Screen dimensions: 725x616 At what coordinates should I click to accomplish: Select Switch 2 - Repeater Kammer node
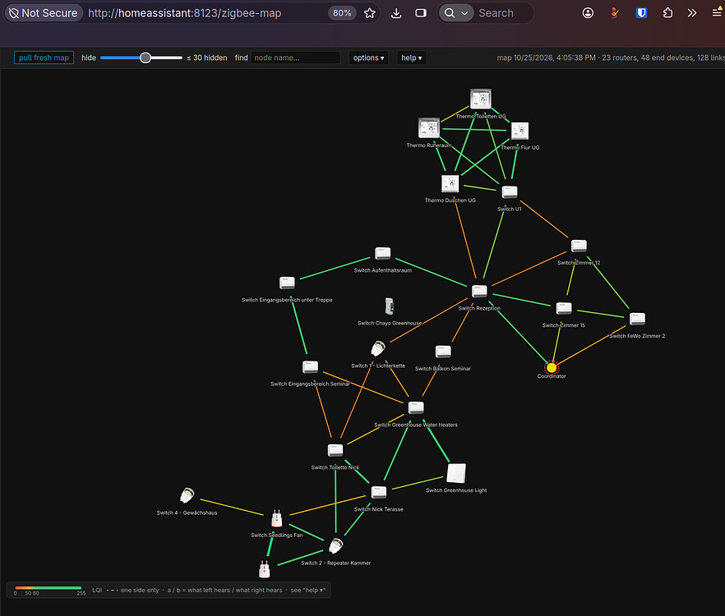click(335, 545)
